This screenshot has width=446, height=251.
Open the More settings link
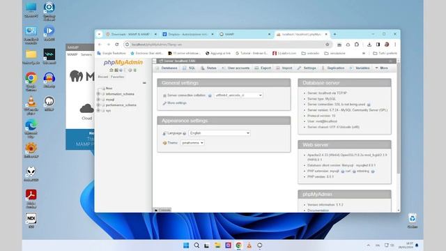[x=176, y=103]
